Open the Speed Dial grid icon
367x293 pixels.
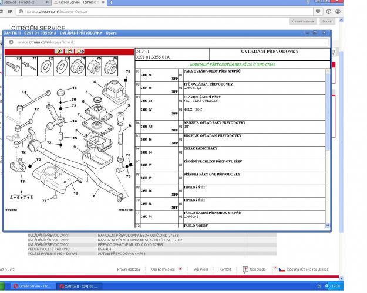pyautogui.click(x=10, y=12)
